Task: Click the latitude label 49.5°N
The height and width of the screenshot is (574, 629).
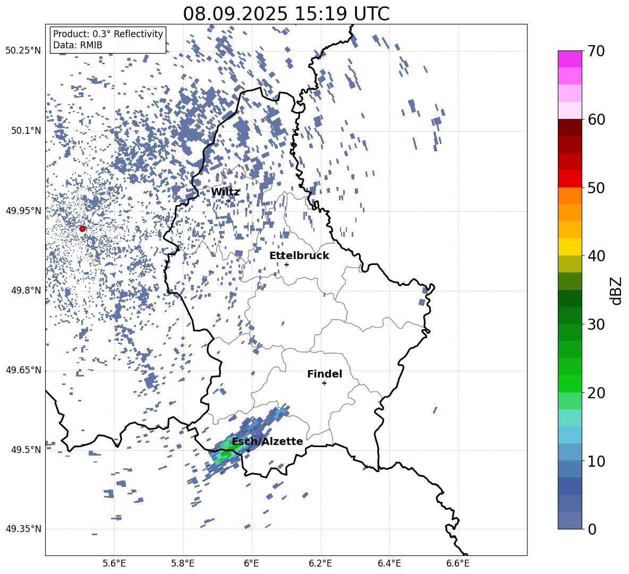Action: coord(26,450)
